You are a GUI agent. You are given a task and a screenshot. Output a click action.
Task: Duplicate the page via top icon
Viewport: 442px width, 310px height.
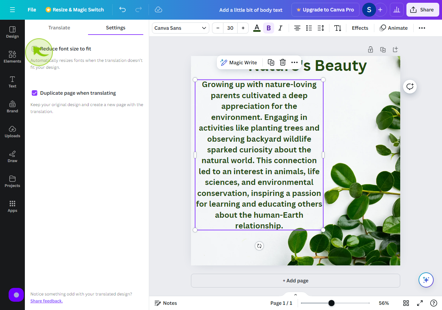(x=383, y=49)
